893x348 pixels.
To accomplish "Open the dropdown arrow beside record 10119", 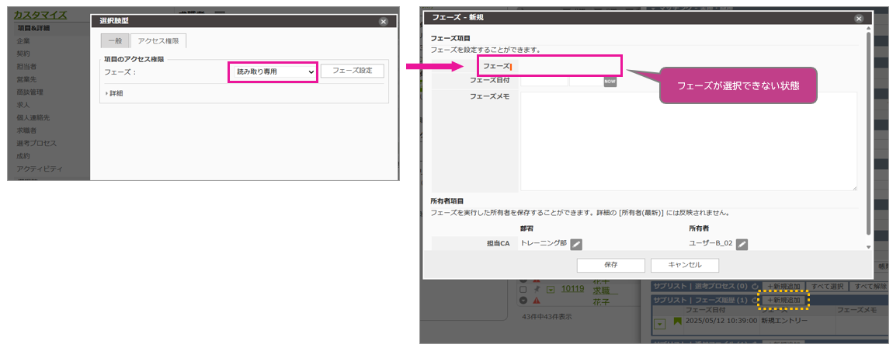I will tap(551, 289).
